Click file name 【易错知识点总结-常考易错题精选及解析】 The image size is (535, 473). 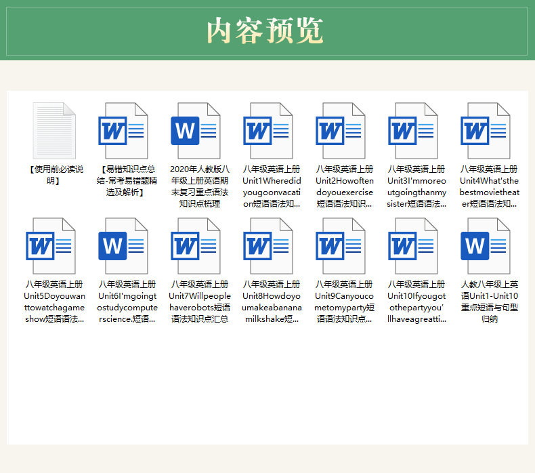pyautogui.click(x=127, y=181)
